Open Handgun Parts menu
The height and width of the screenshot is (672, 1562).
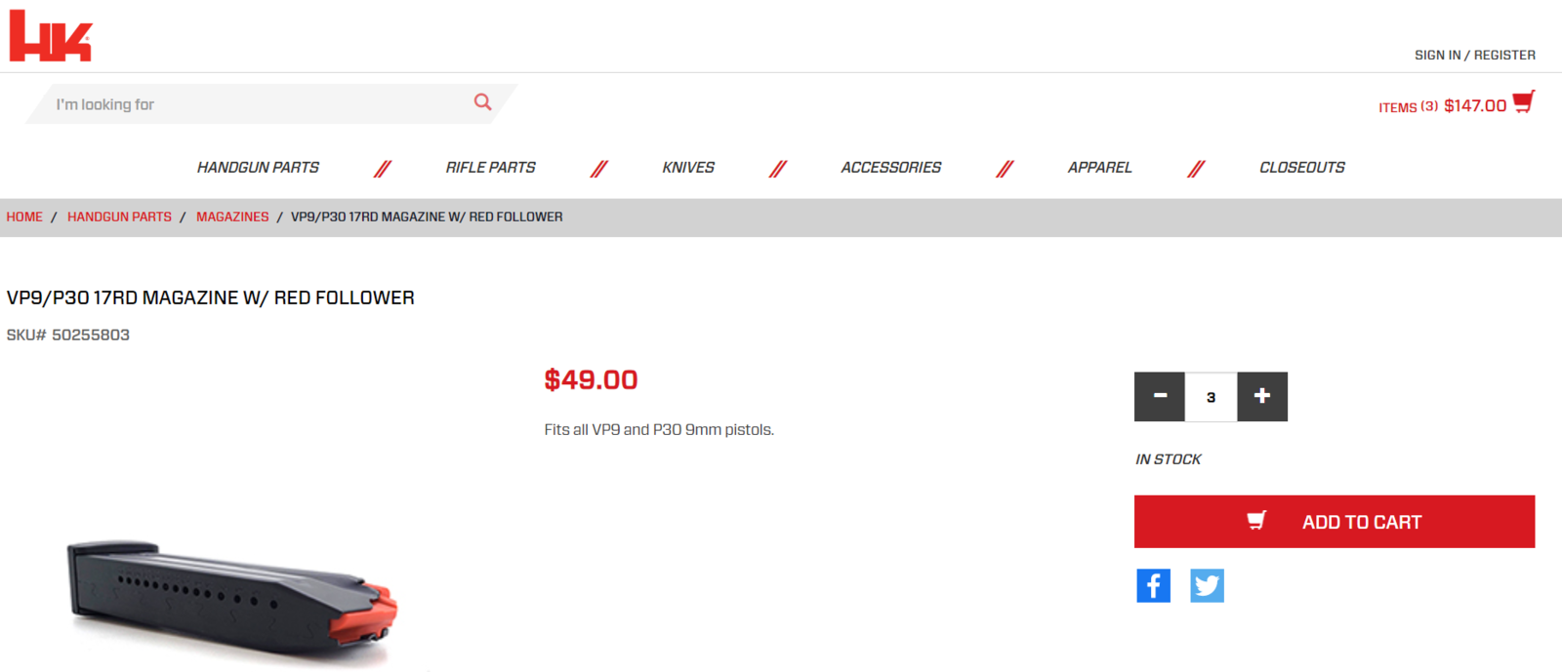coord(258,168)
